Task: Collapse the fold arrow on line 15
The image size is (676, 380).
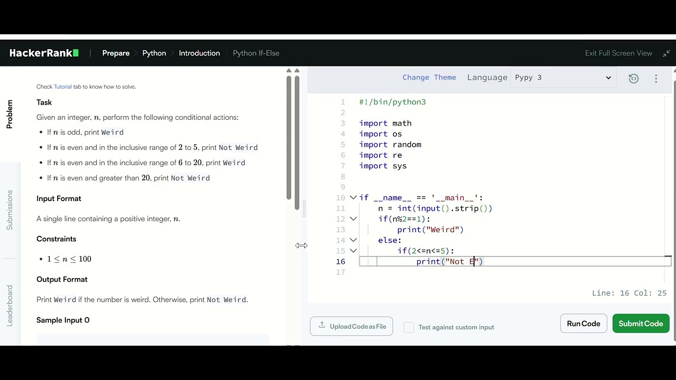Action: tap(353, 251)
